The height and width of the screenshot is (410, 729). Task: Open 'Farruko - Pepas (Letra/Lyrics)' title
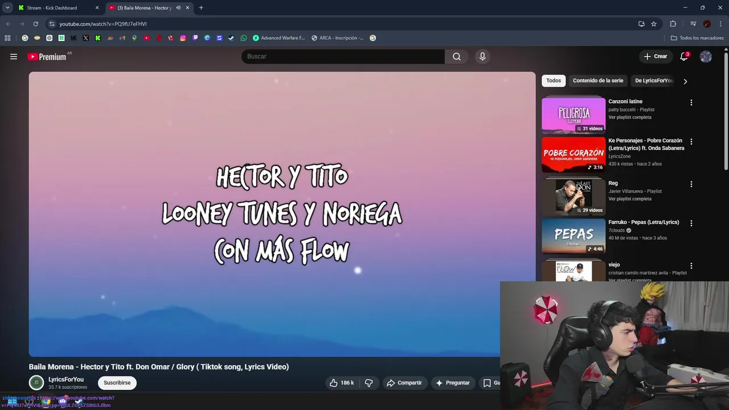tap(644, 222)
